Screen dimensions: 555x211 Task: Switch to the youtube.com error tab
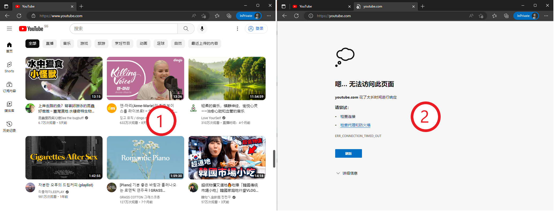point(384,6)
